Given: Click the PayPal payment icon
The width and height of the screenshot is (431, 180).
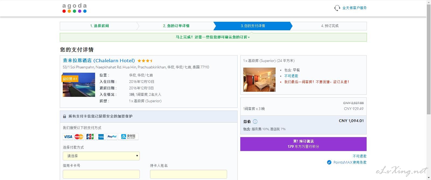Looking at the screenshot, I should pyautogui.click(x=112, y=137).
